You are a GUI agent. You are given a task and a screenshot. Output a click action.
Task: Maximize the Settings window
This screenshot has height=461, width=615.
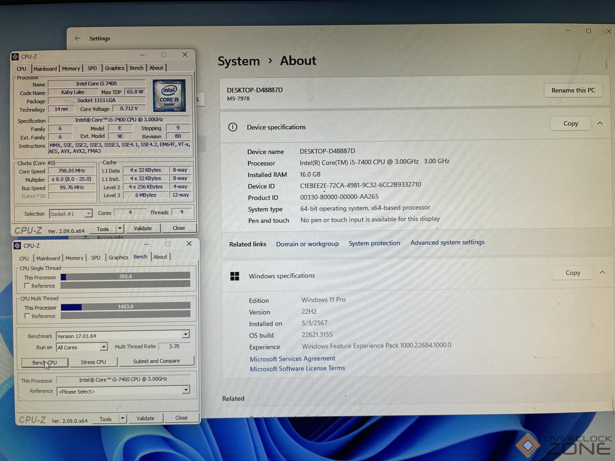(x=588, y=31)
